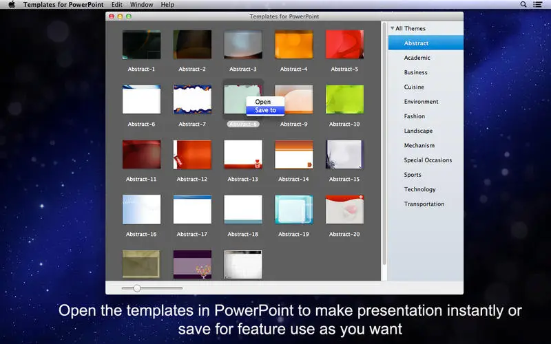551x344 pixels.
Task: Select the green Abstract-10 template thumbnail
Action: (x=344, y=99)
